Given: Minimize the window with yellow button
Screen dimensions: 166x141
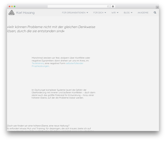Looking at the screenshot, I should point(12,6).
